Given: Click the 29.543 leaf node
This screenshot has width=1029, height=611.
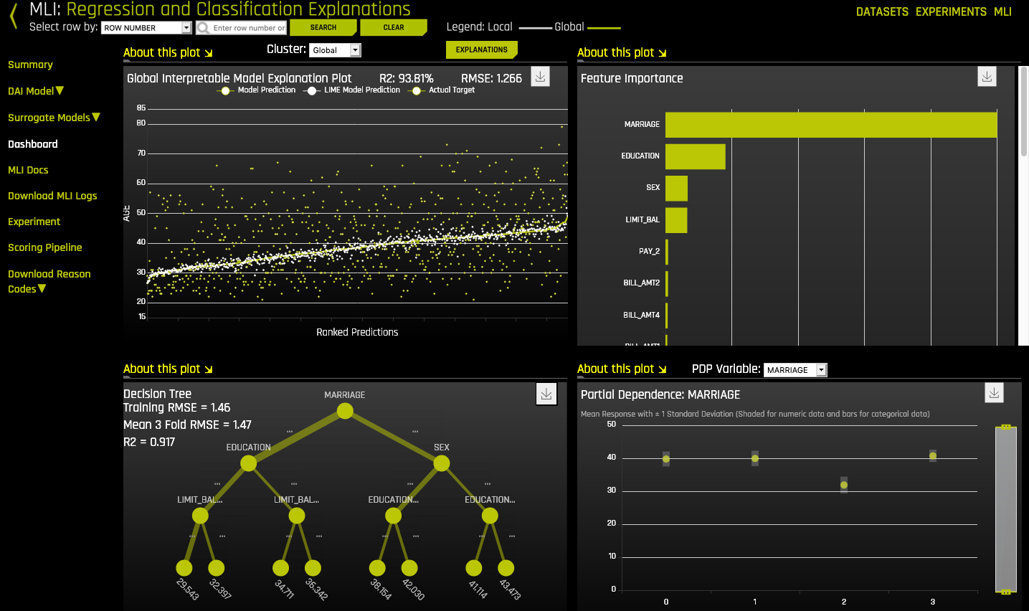Looking at the screenshot, I should click(x=184, y=568).
